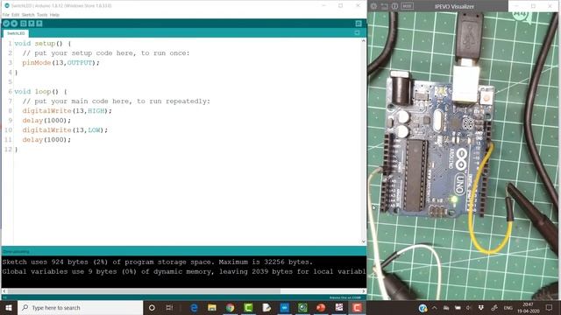The image size is (561, 315).
Task: Select the SwitchLED sketch tab
Action: 16,33
